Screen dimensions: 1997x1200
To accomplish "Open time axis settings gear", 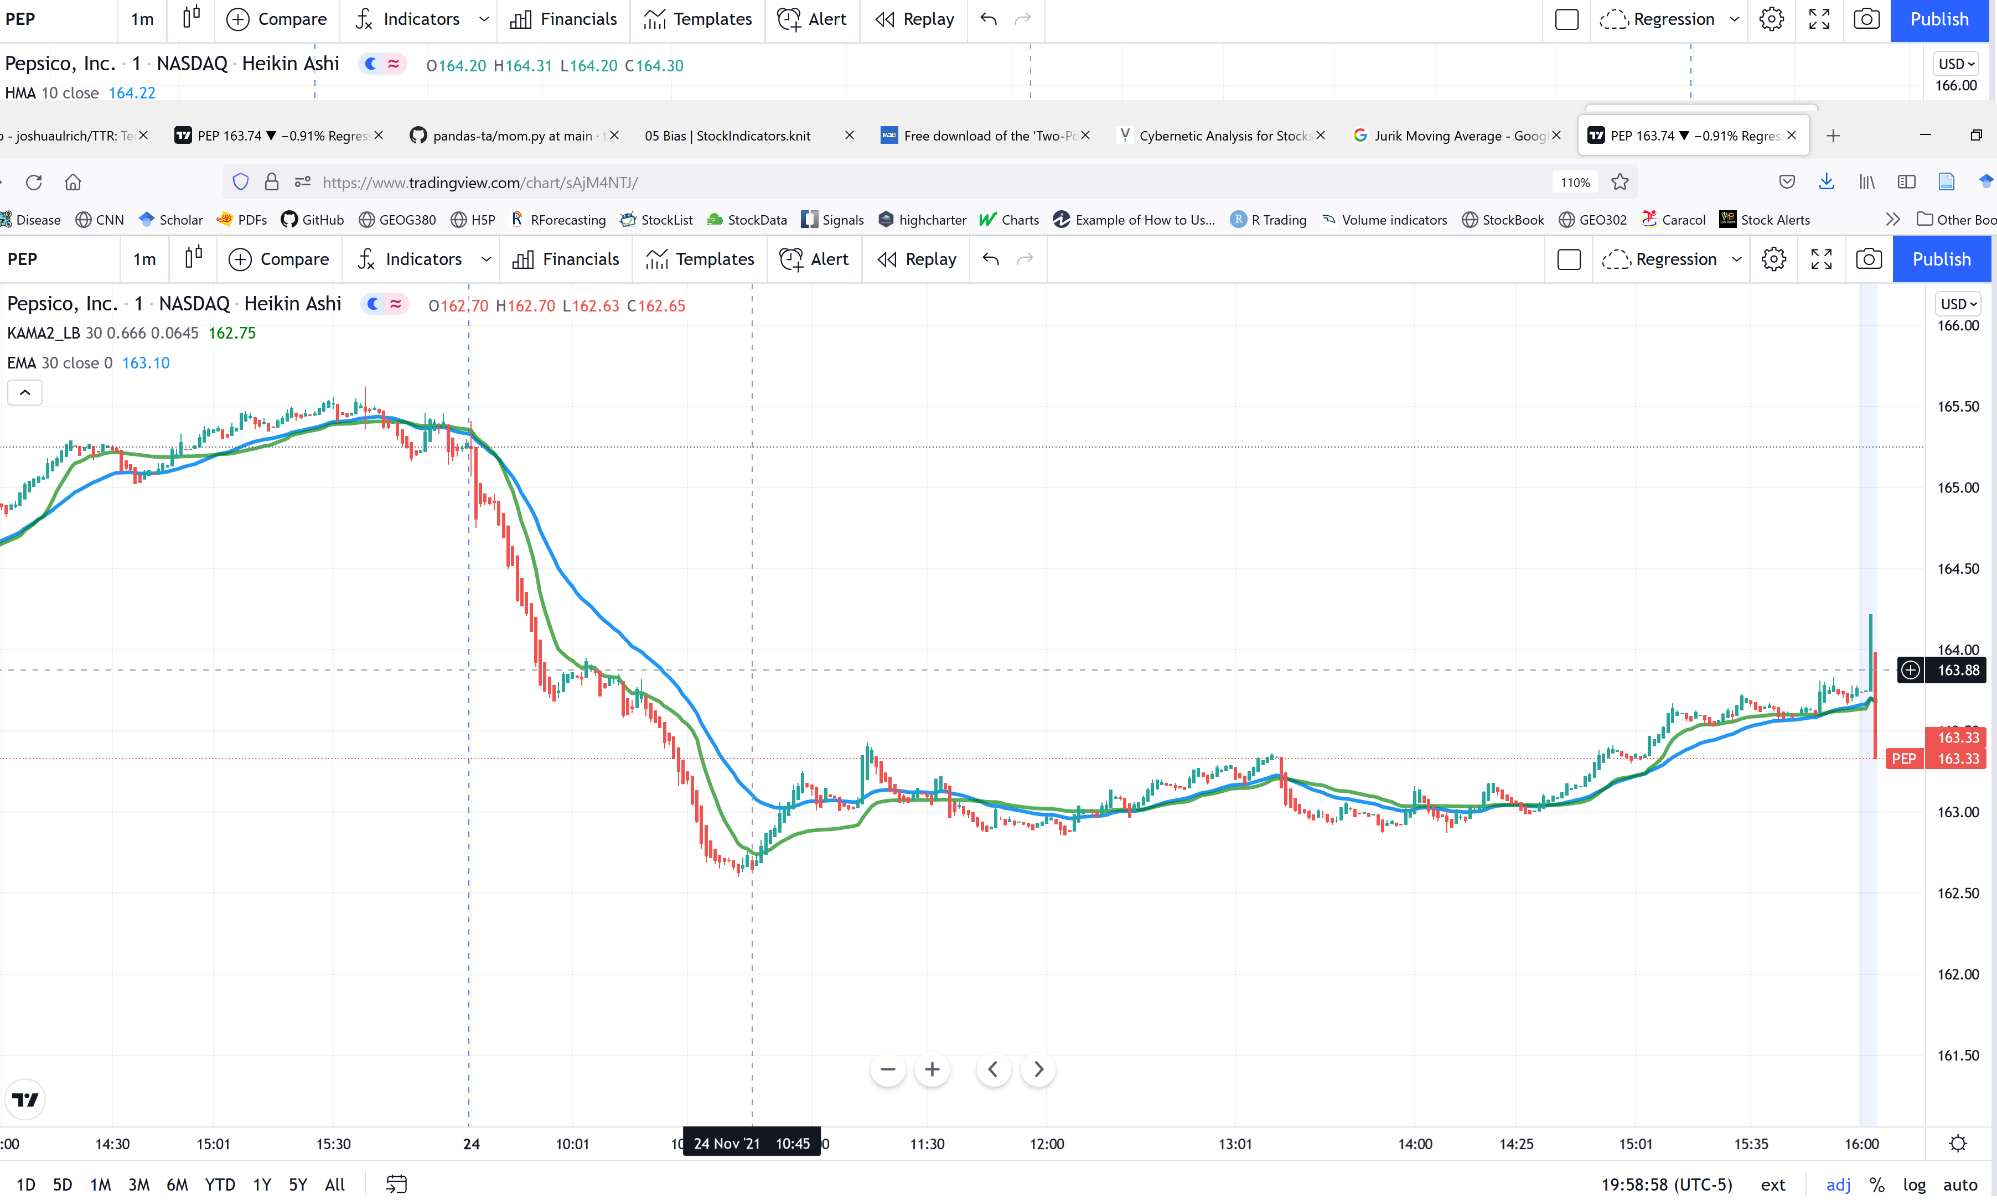I will pos(1957,1144).
